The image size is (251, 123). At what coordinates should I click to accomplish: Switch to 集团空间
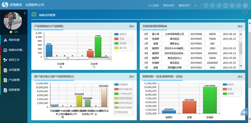point(184,5)
